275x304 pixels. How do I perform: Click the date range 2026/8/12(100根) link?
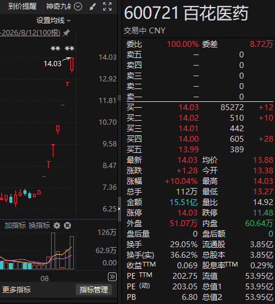point(30,33)
